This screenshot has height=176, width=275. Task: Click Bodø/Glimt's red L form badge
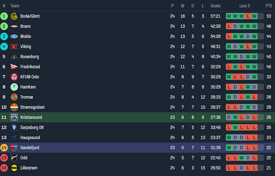point(248,16)
